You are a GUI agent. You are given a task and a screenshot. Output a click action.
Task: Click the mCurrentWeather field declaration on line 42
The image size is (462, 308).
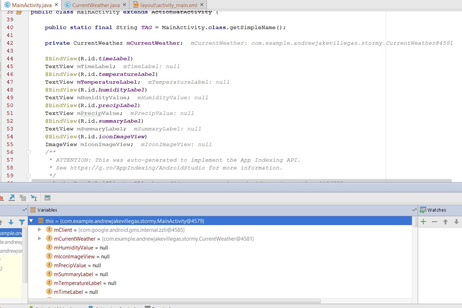pyautogui.click(x=153, y=43)
